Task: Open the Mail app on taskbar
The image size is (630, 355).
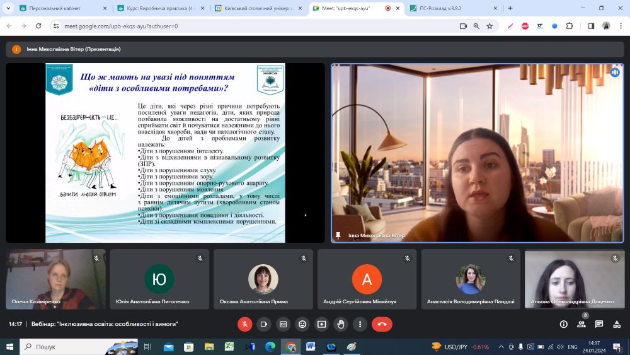Action: click(x=169, y=347)
